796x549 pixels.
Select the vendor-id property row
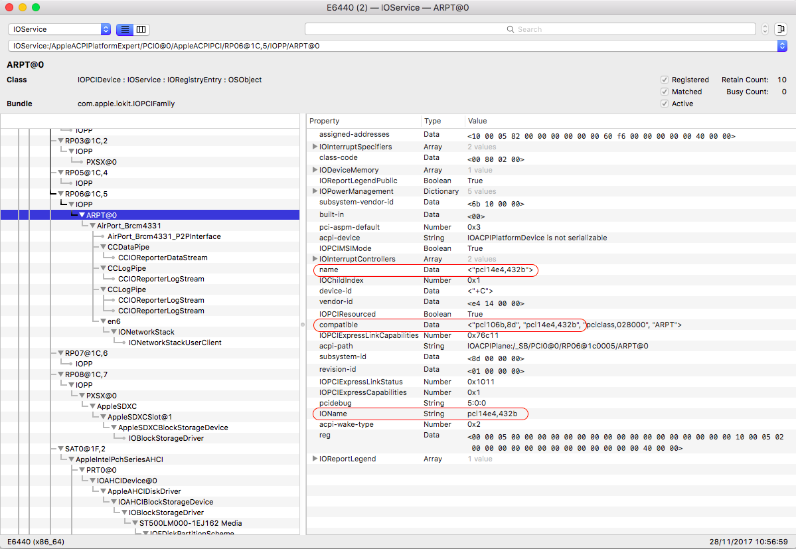[551, 303]
